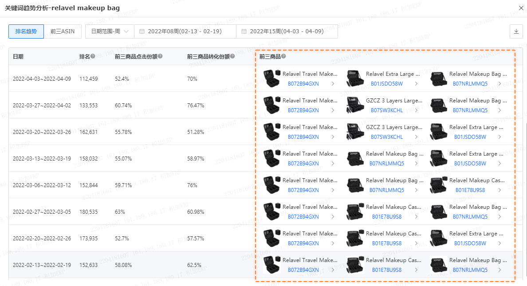Click product title Relavel Makeup Cas in 03-06~03-12 row

pos(477,180)
